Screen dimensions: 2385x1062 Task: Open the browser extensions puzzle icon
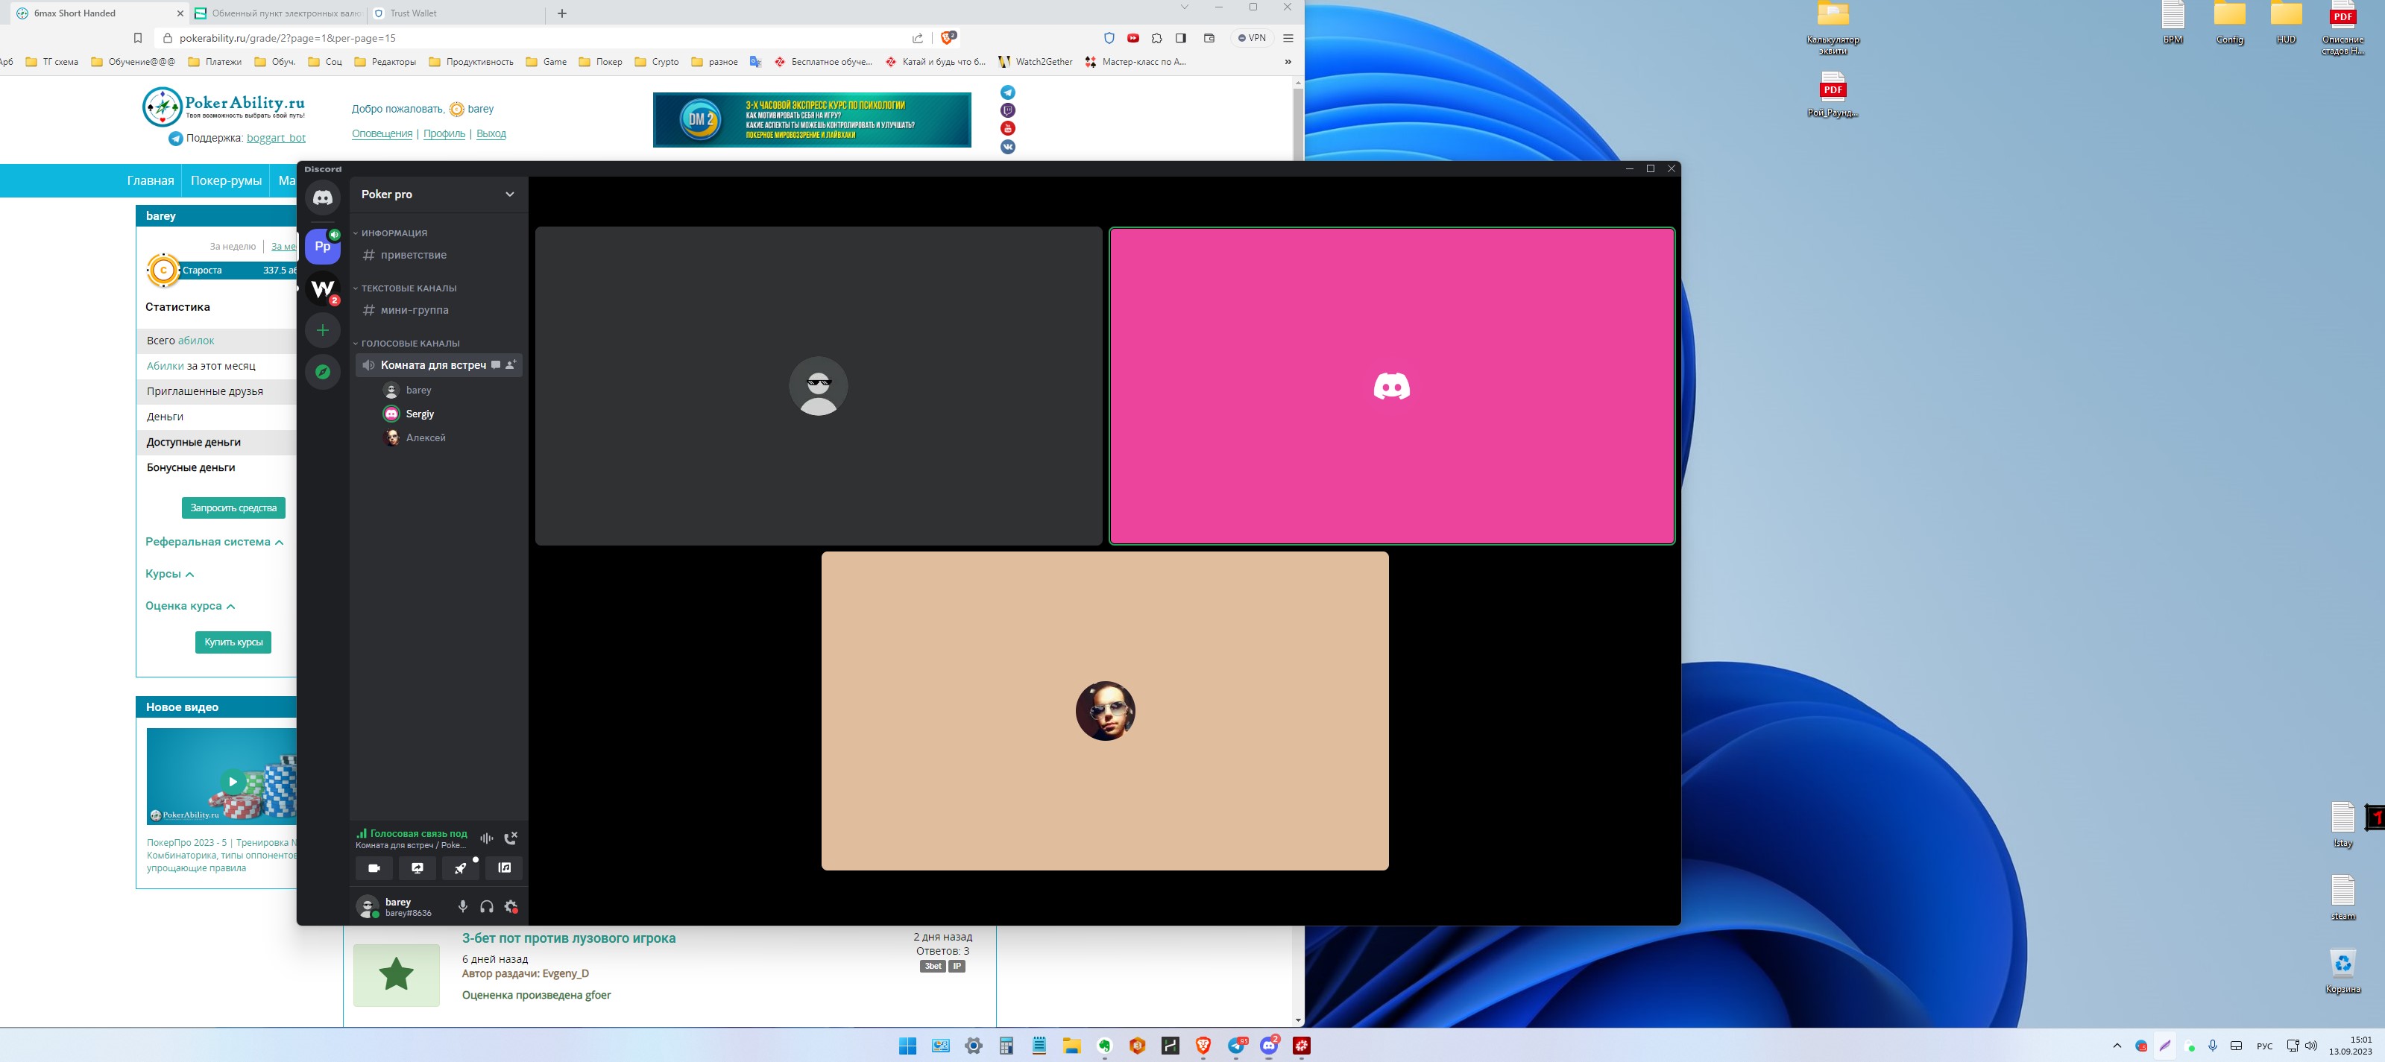coord(1156,38)
